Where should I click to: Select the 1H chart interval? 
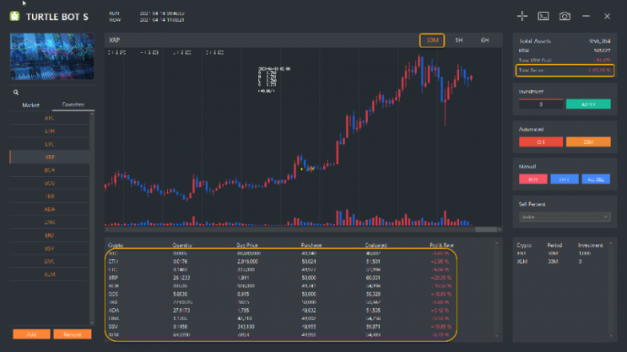(x=459, y=40)
